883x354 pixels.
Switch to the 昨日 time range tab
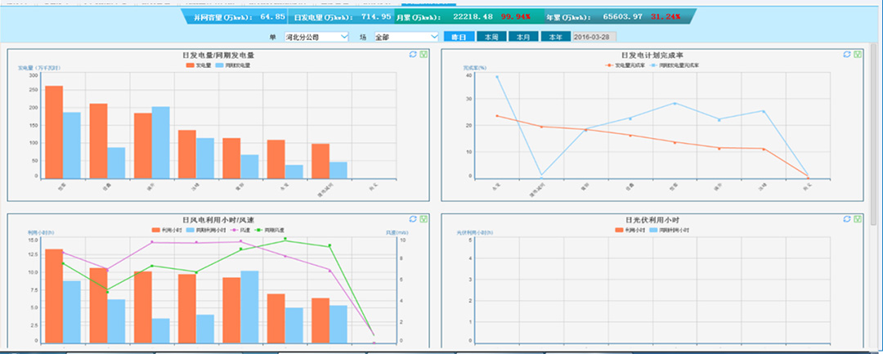[459, 37]
